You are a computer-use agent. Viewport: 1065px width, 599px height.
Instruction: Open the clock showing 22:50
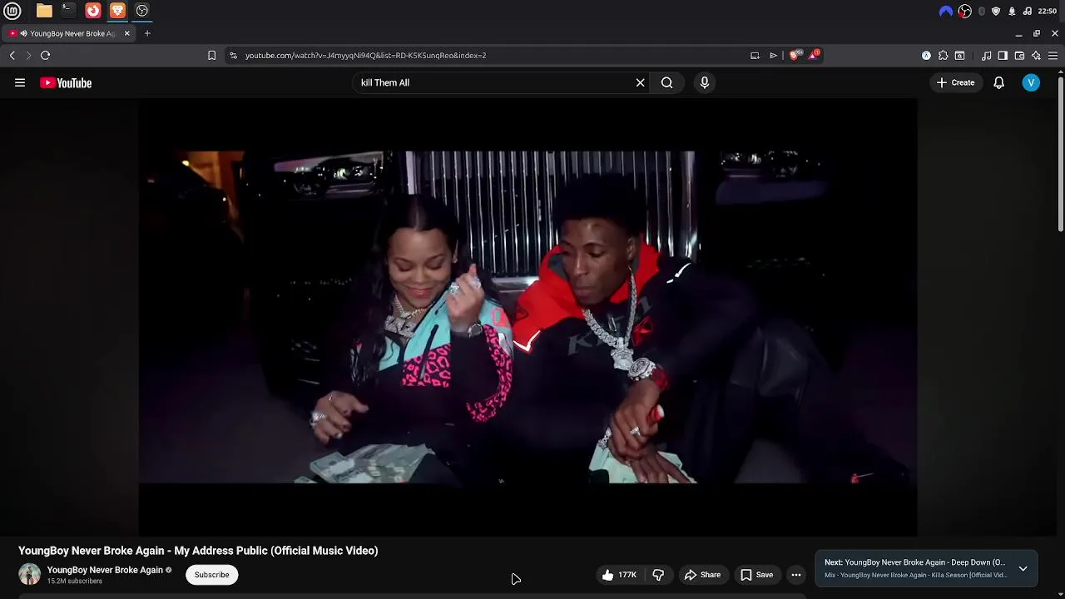tap(1048, 11)
